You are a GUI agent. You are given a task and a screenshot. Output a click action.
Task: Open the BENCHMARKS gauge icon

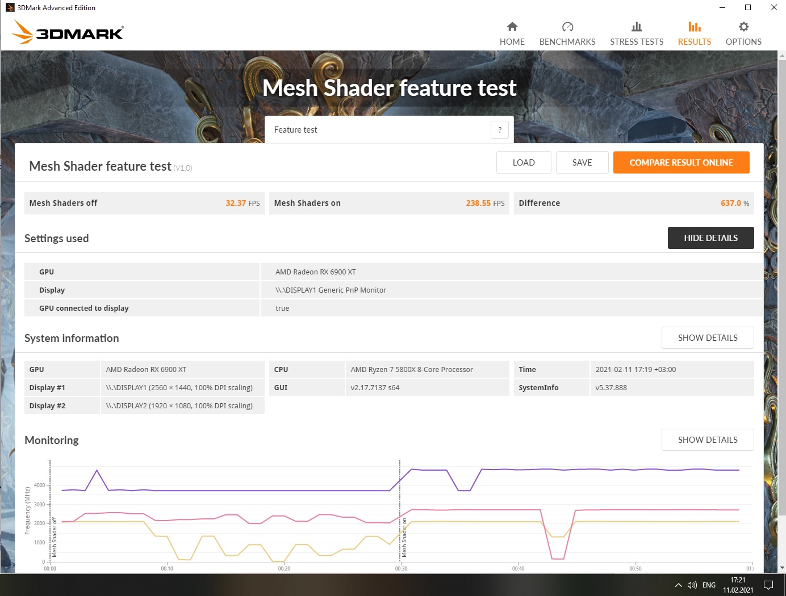coord(567,27)
